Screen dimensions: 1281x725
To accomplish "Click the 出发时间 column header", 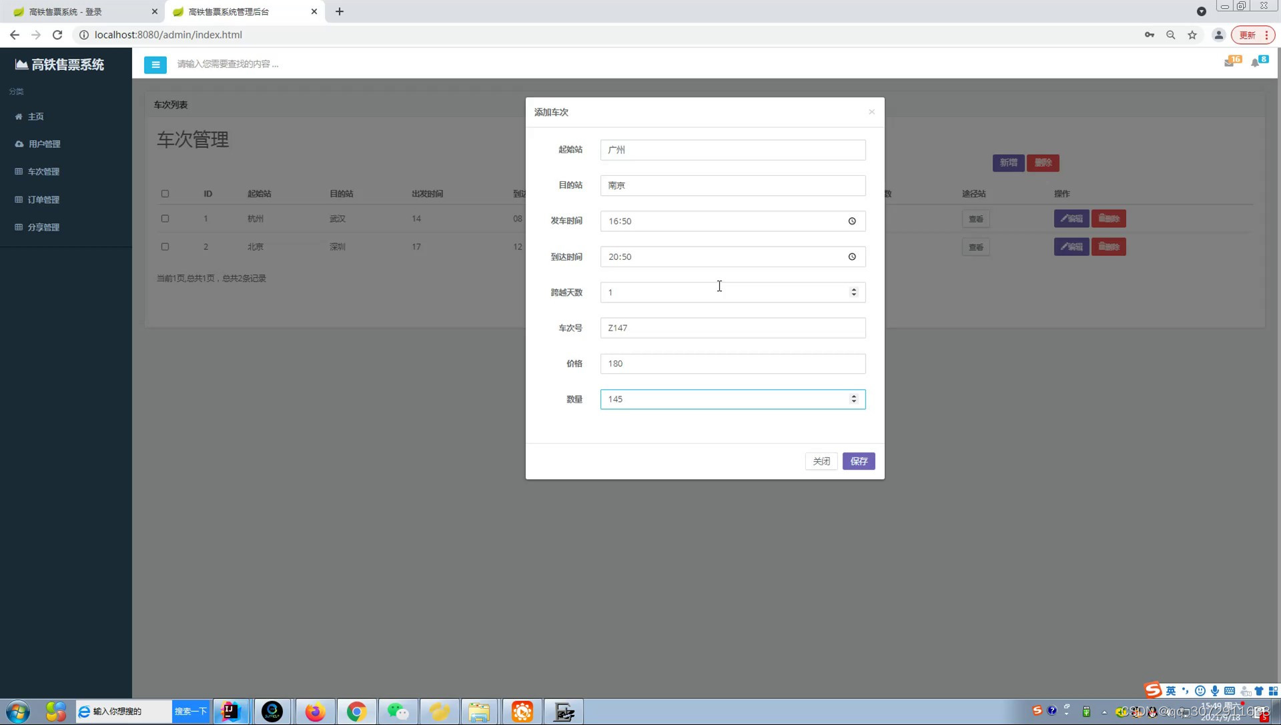I will point(427,194).
